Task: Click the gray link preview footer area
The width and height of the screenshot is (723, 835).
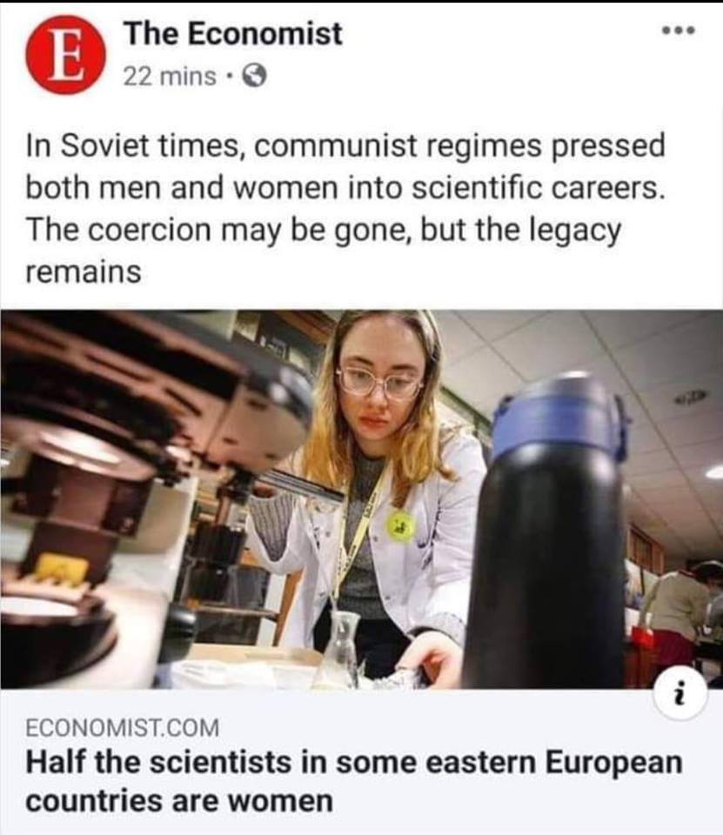Action: pos(361,762)
